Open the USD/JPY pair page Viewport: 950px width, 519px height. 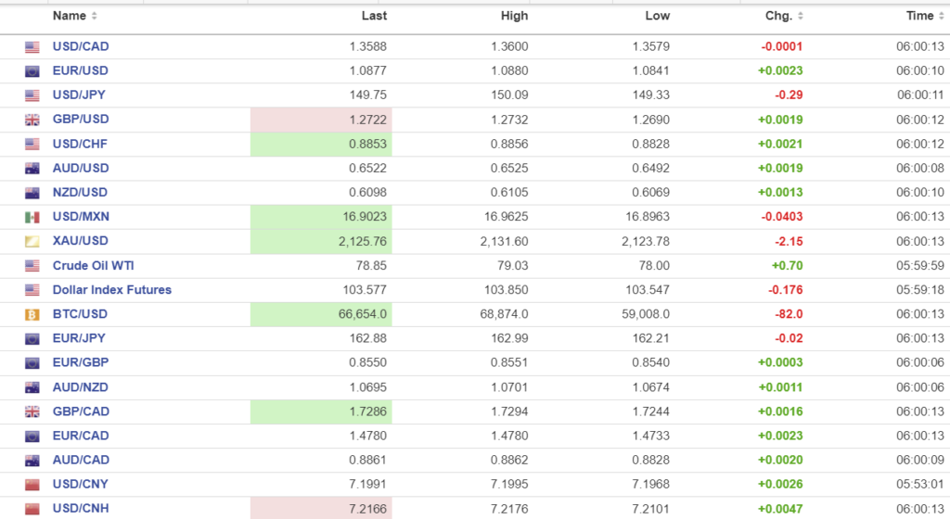(80, 95)
